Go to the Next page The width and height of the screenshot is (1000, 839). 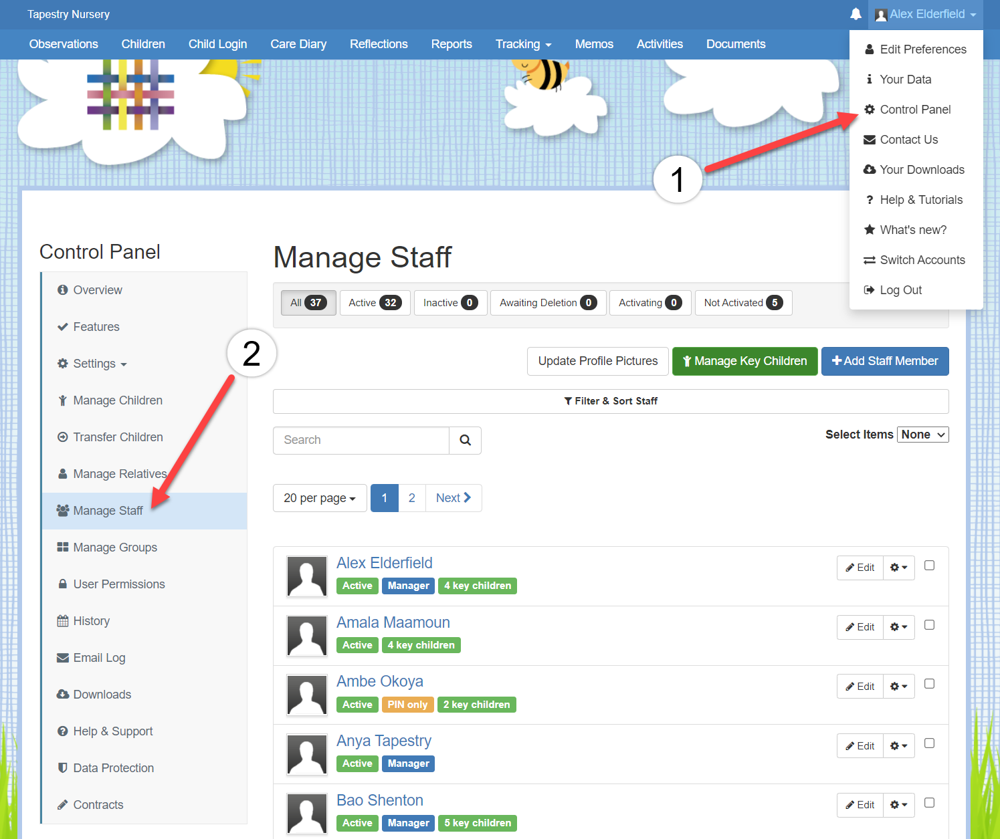click(x=454, y=498)
